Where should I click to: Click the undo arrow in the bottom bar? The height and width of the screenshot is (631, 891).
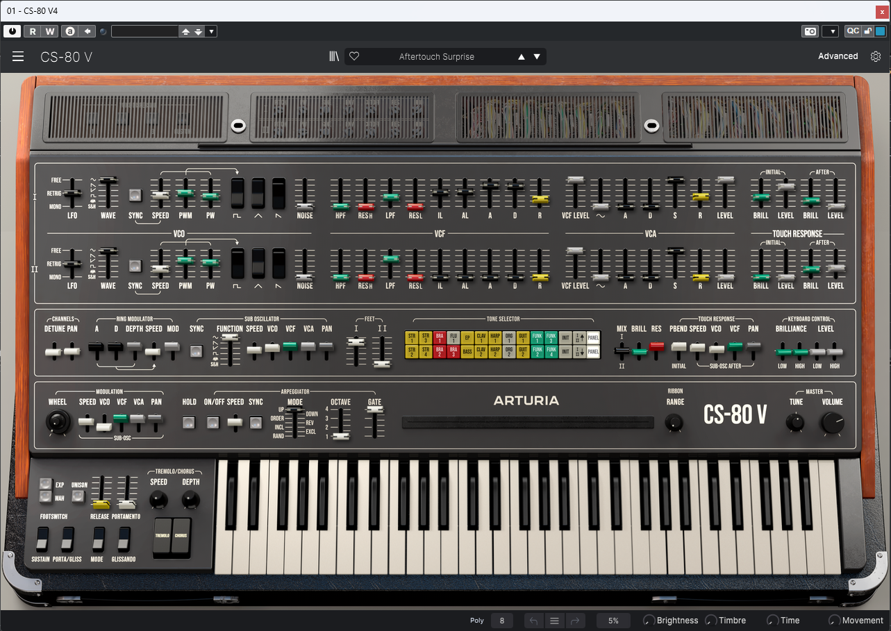pos(533,621)
